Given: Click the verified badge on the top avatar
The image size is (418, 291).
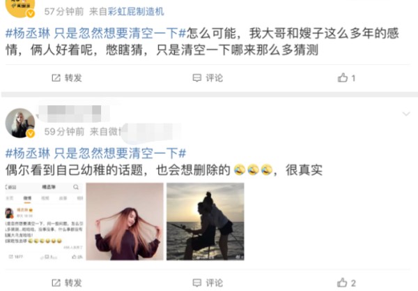Looking at the screenshot, I should pyautogui.click(x=31, y=13).
